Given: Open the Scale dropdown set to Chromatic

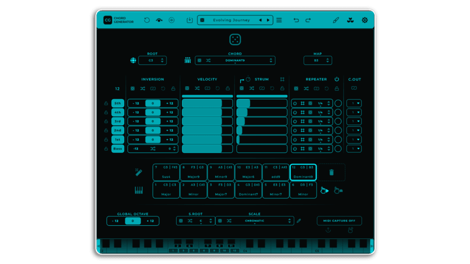Looking at the screenshot, I should tap(254, 220).
